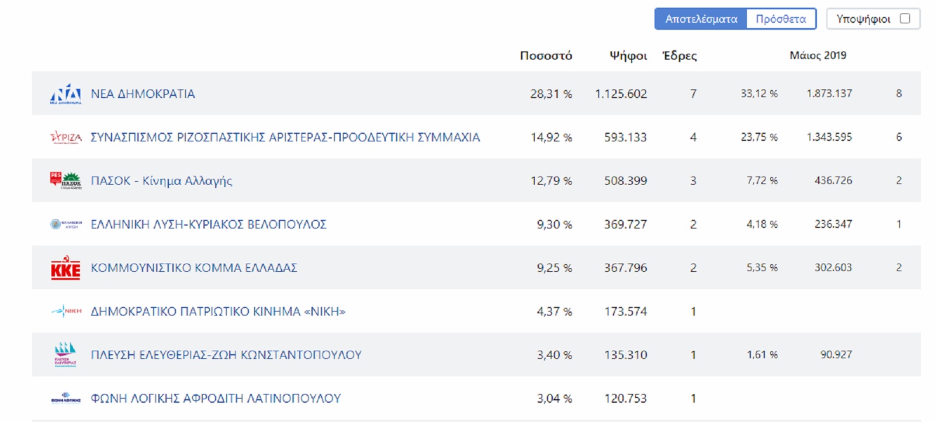935x422 pixels.
Task: Click the Ποσοστό column header
Action: pos(546,56)
